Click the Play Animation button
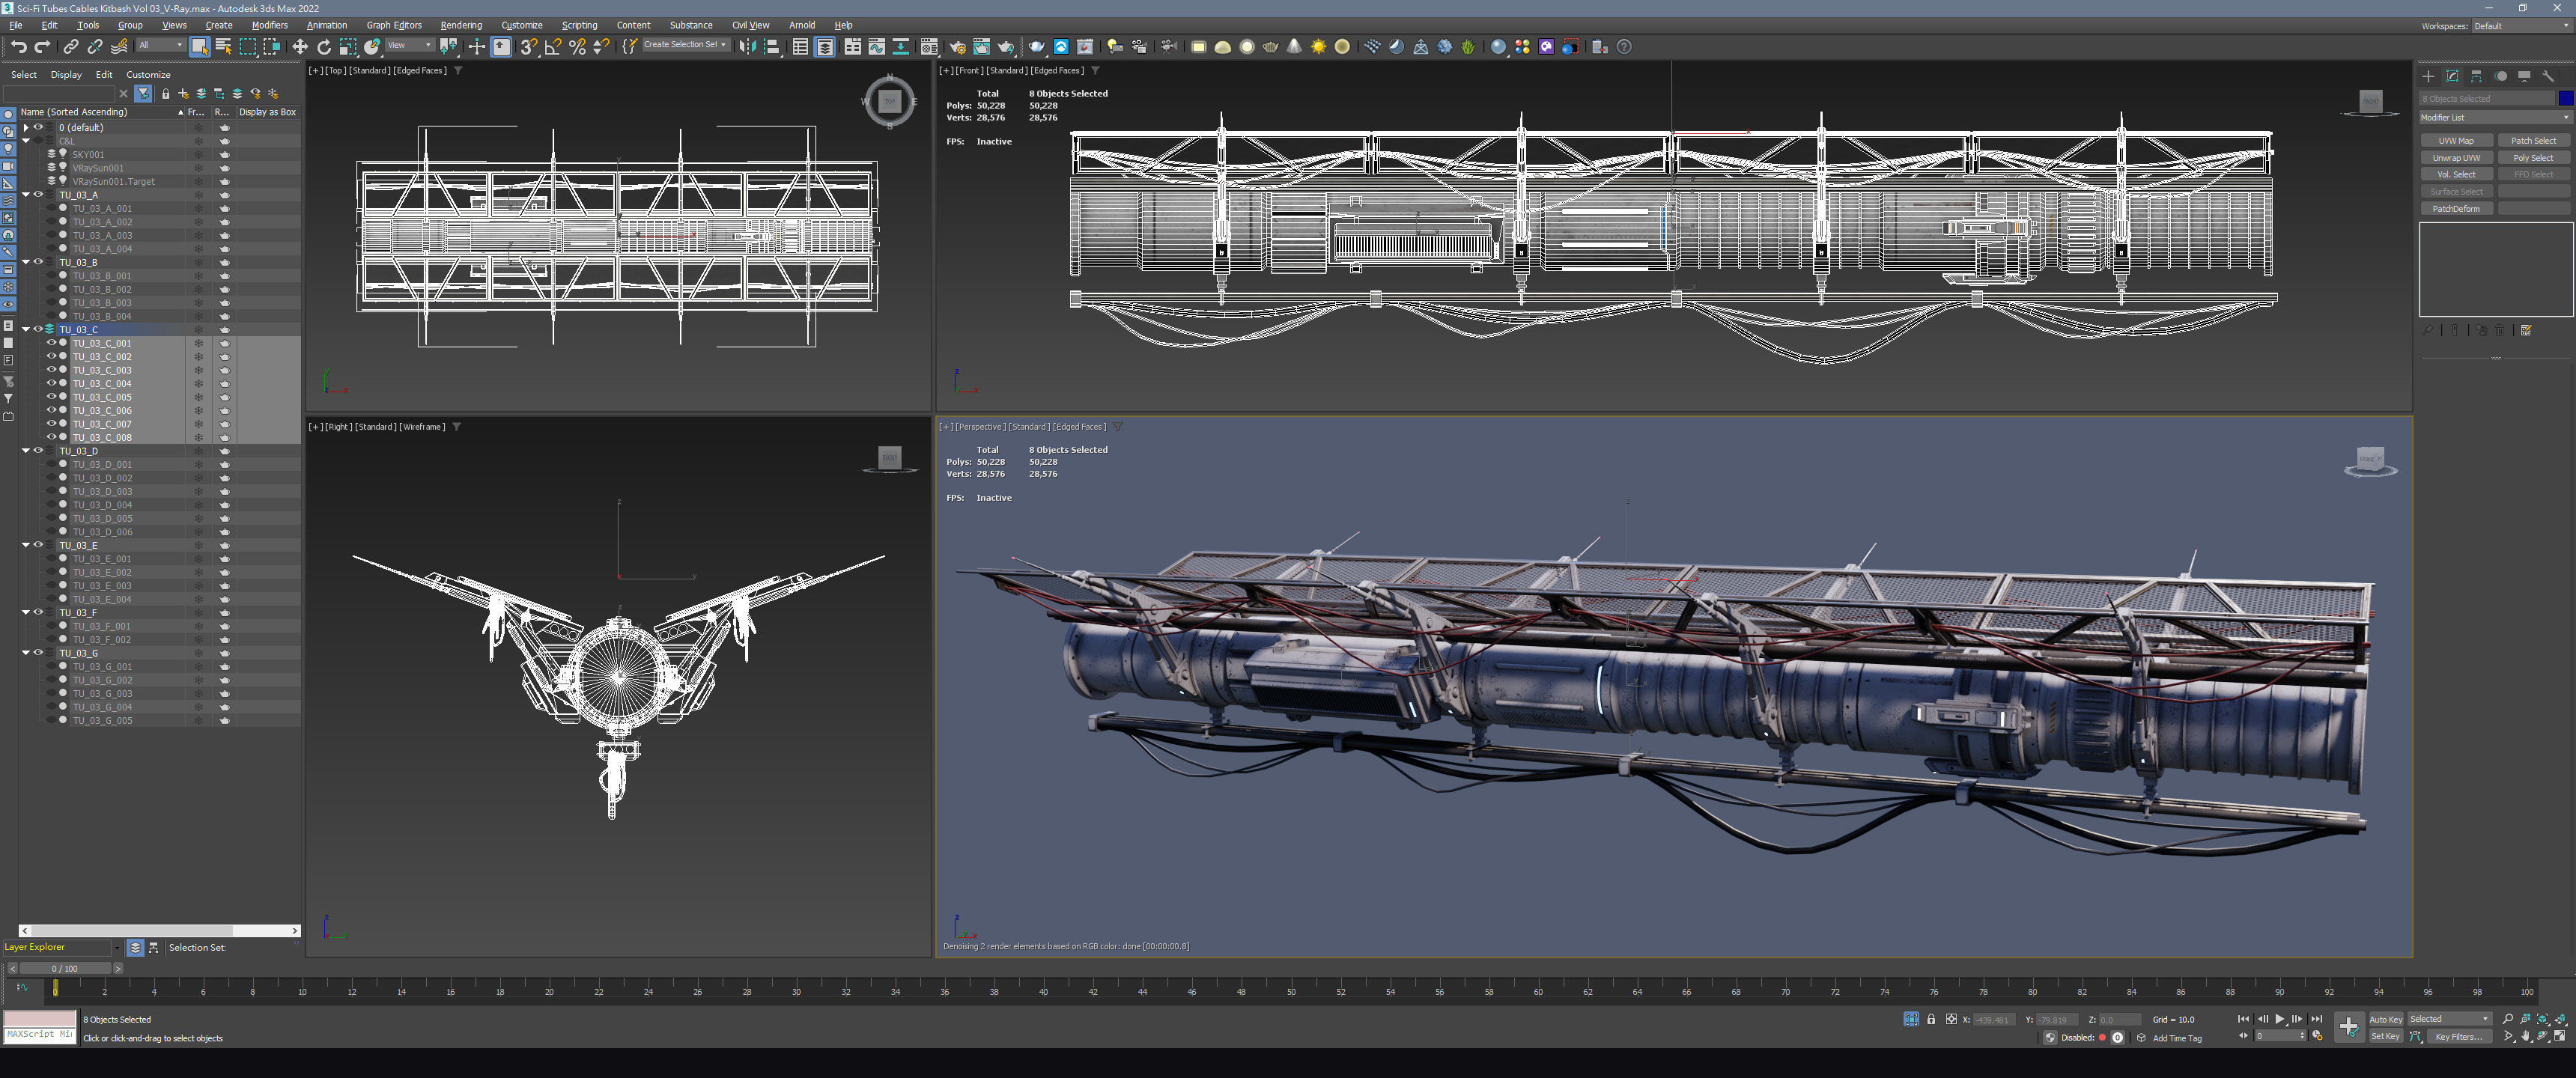The image size is (2576, 1078). pos(2280,1019)
